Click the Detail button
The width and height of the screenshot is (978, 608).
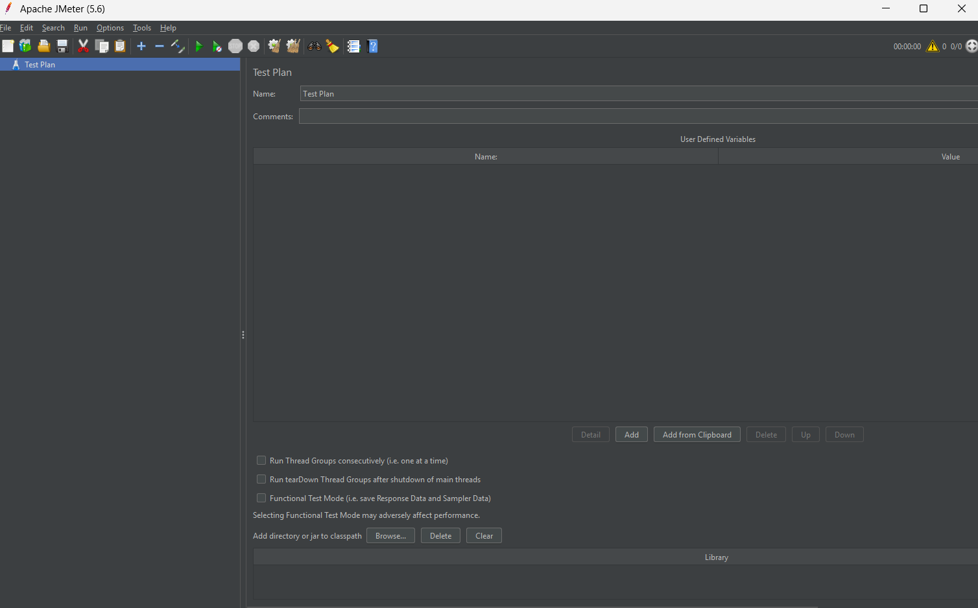pyautogui.click(x=591, y=434)
